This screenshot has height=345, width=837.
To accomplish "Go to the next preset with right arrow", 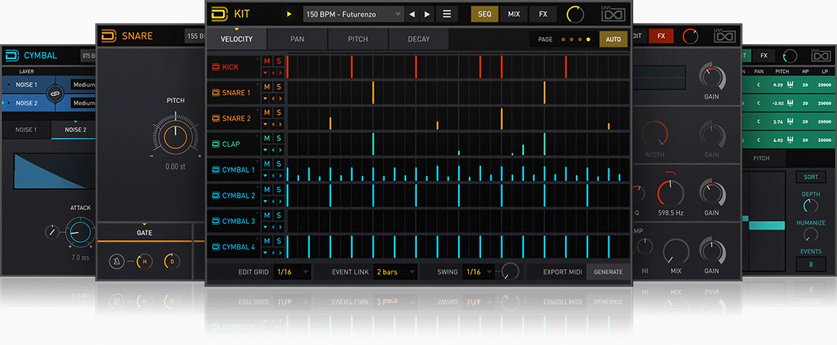I will tap(427, 14).
